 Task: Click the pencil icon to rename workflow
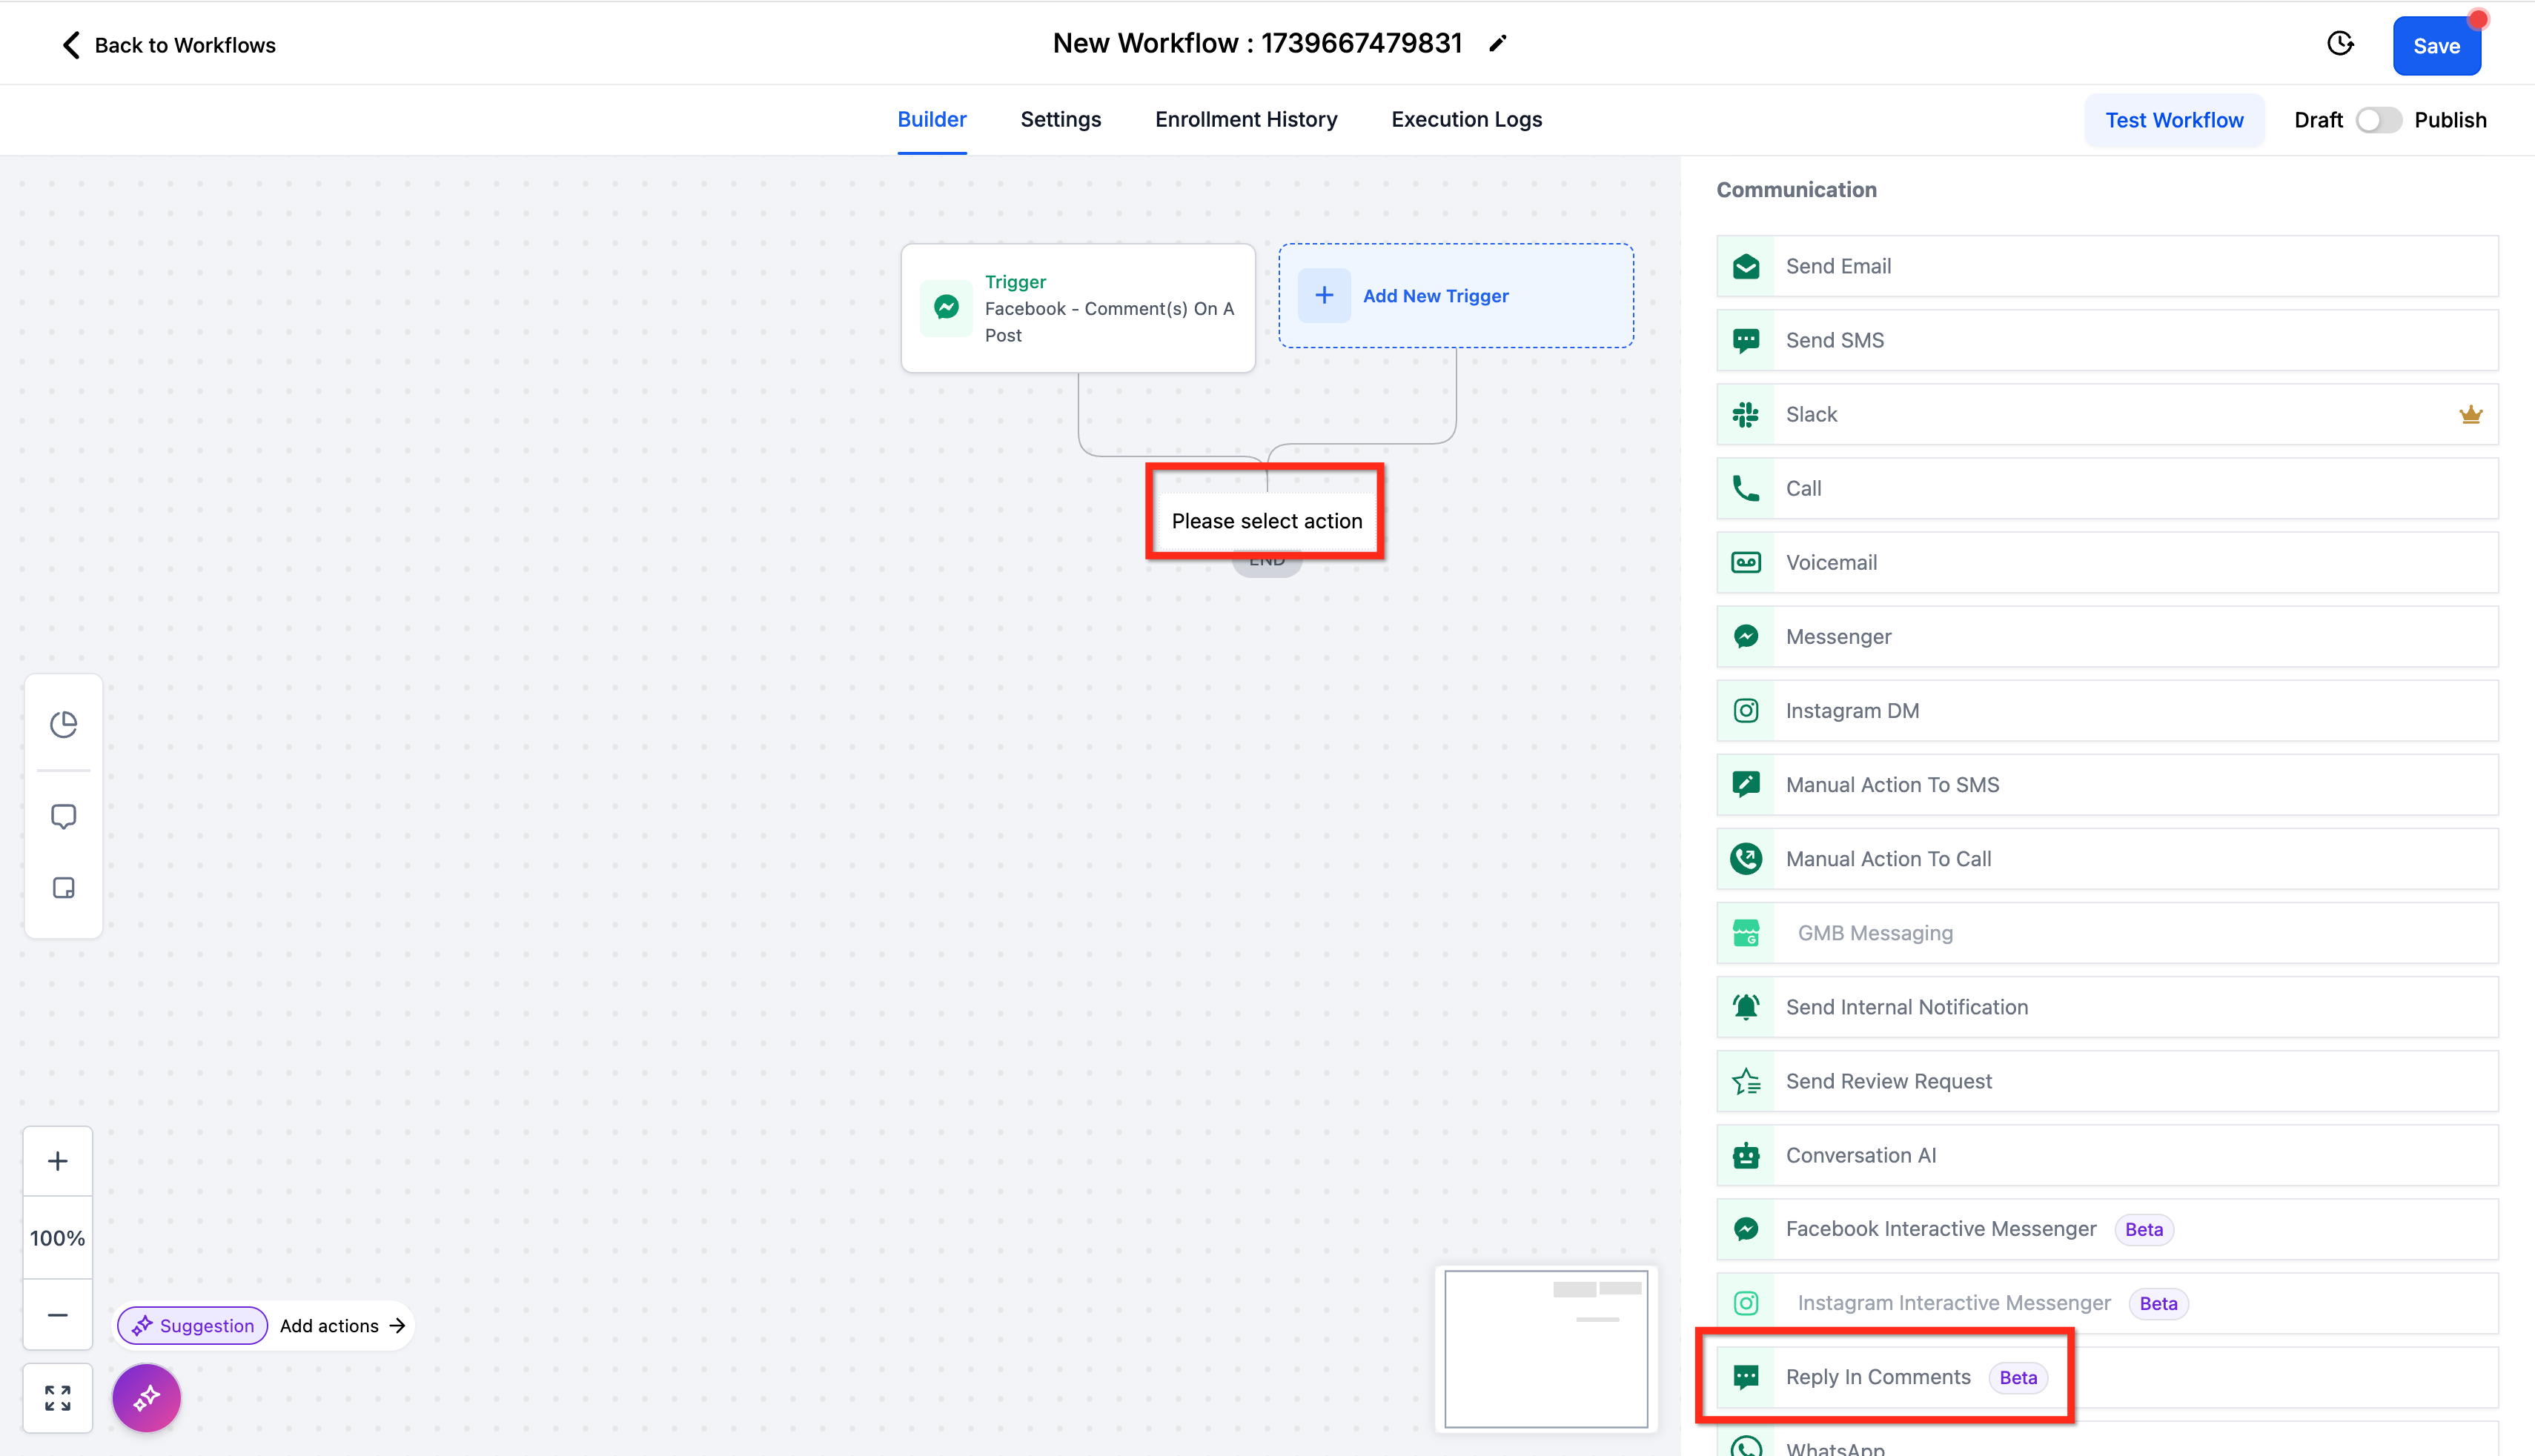tap(1497, 44)
